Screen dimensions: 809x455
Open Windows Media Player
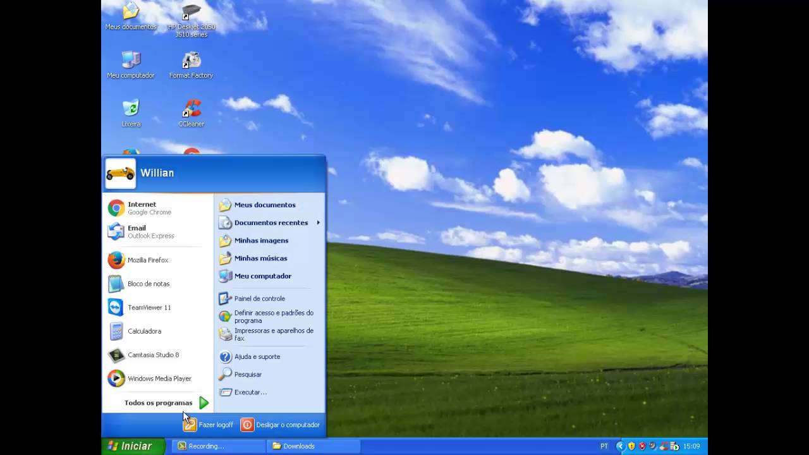click(158, 379)
